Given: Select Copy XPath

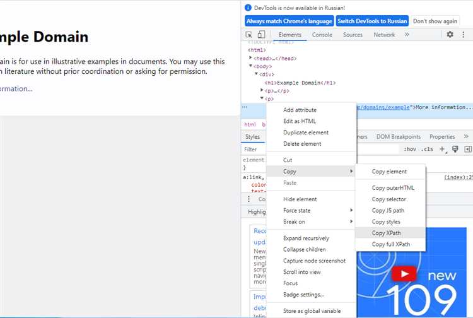Looking at the screenshot, I should [390, 233].
